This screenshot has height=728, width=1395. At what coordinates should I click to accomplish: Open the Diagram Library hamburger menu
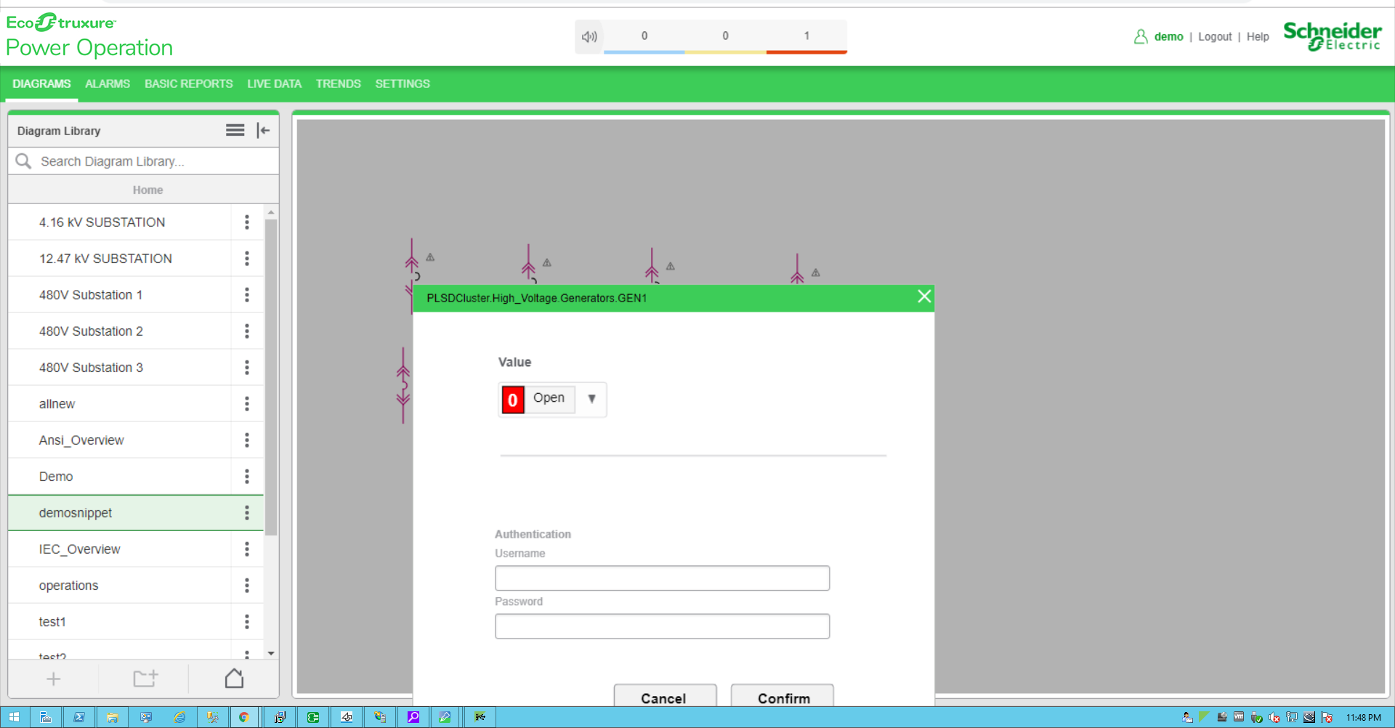[235, 130]
